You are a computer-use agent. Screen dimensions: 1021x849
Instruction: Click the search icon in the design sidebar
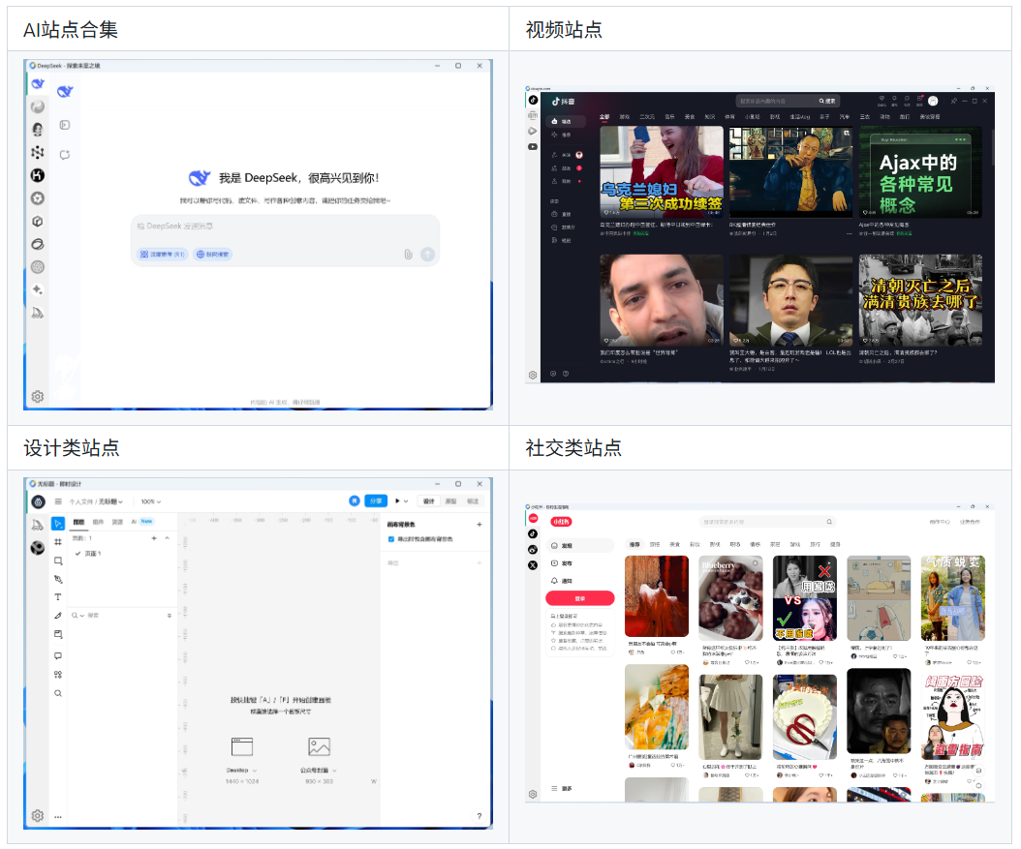58,693
